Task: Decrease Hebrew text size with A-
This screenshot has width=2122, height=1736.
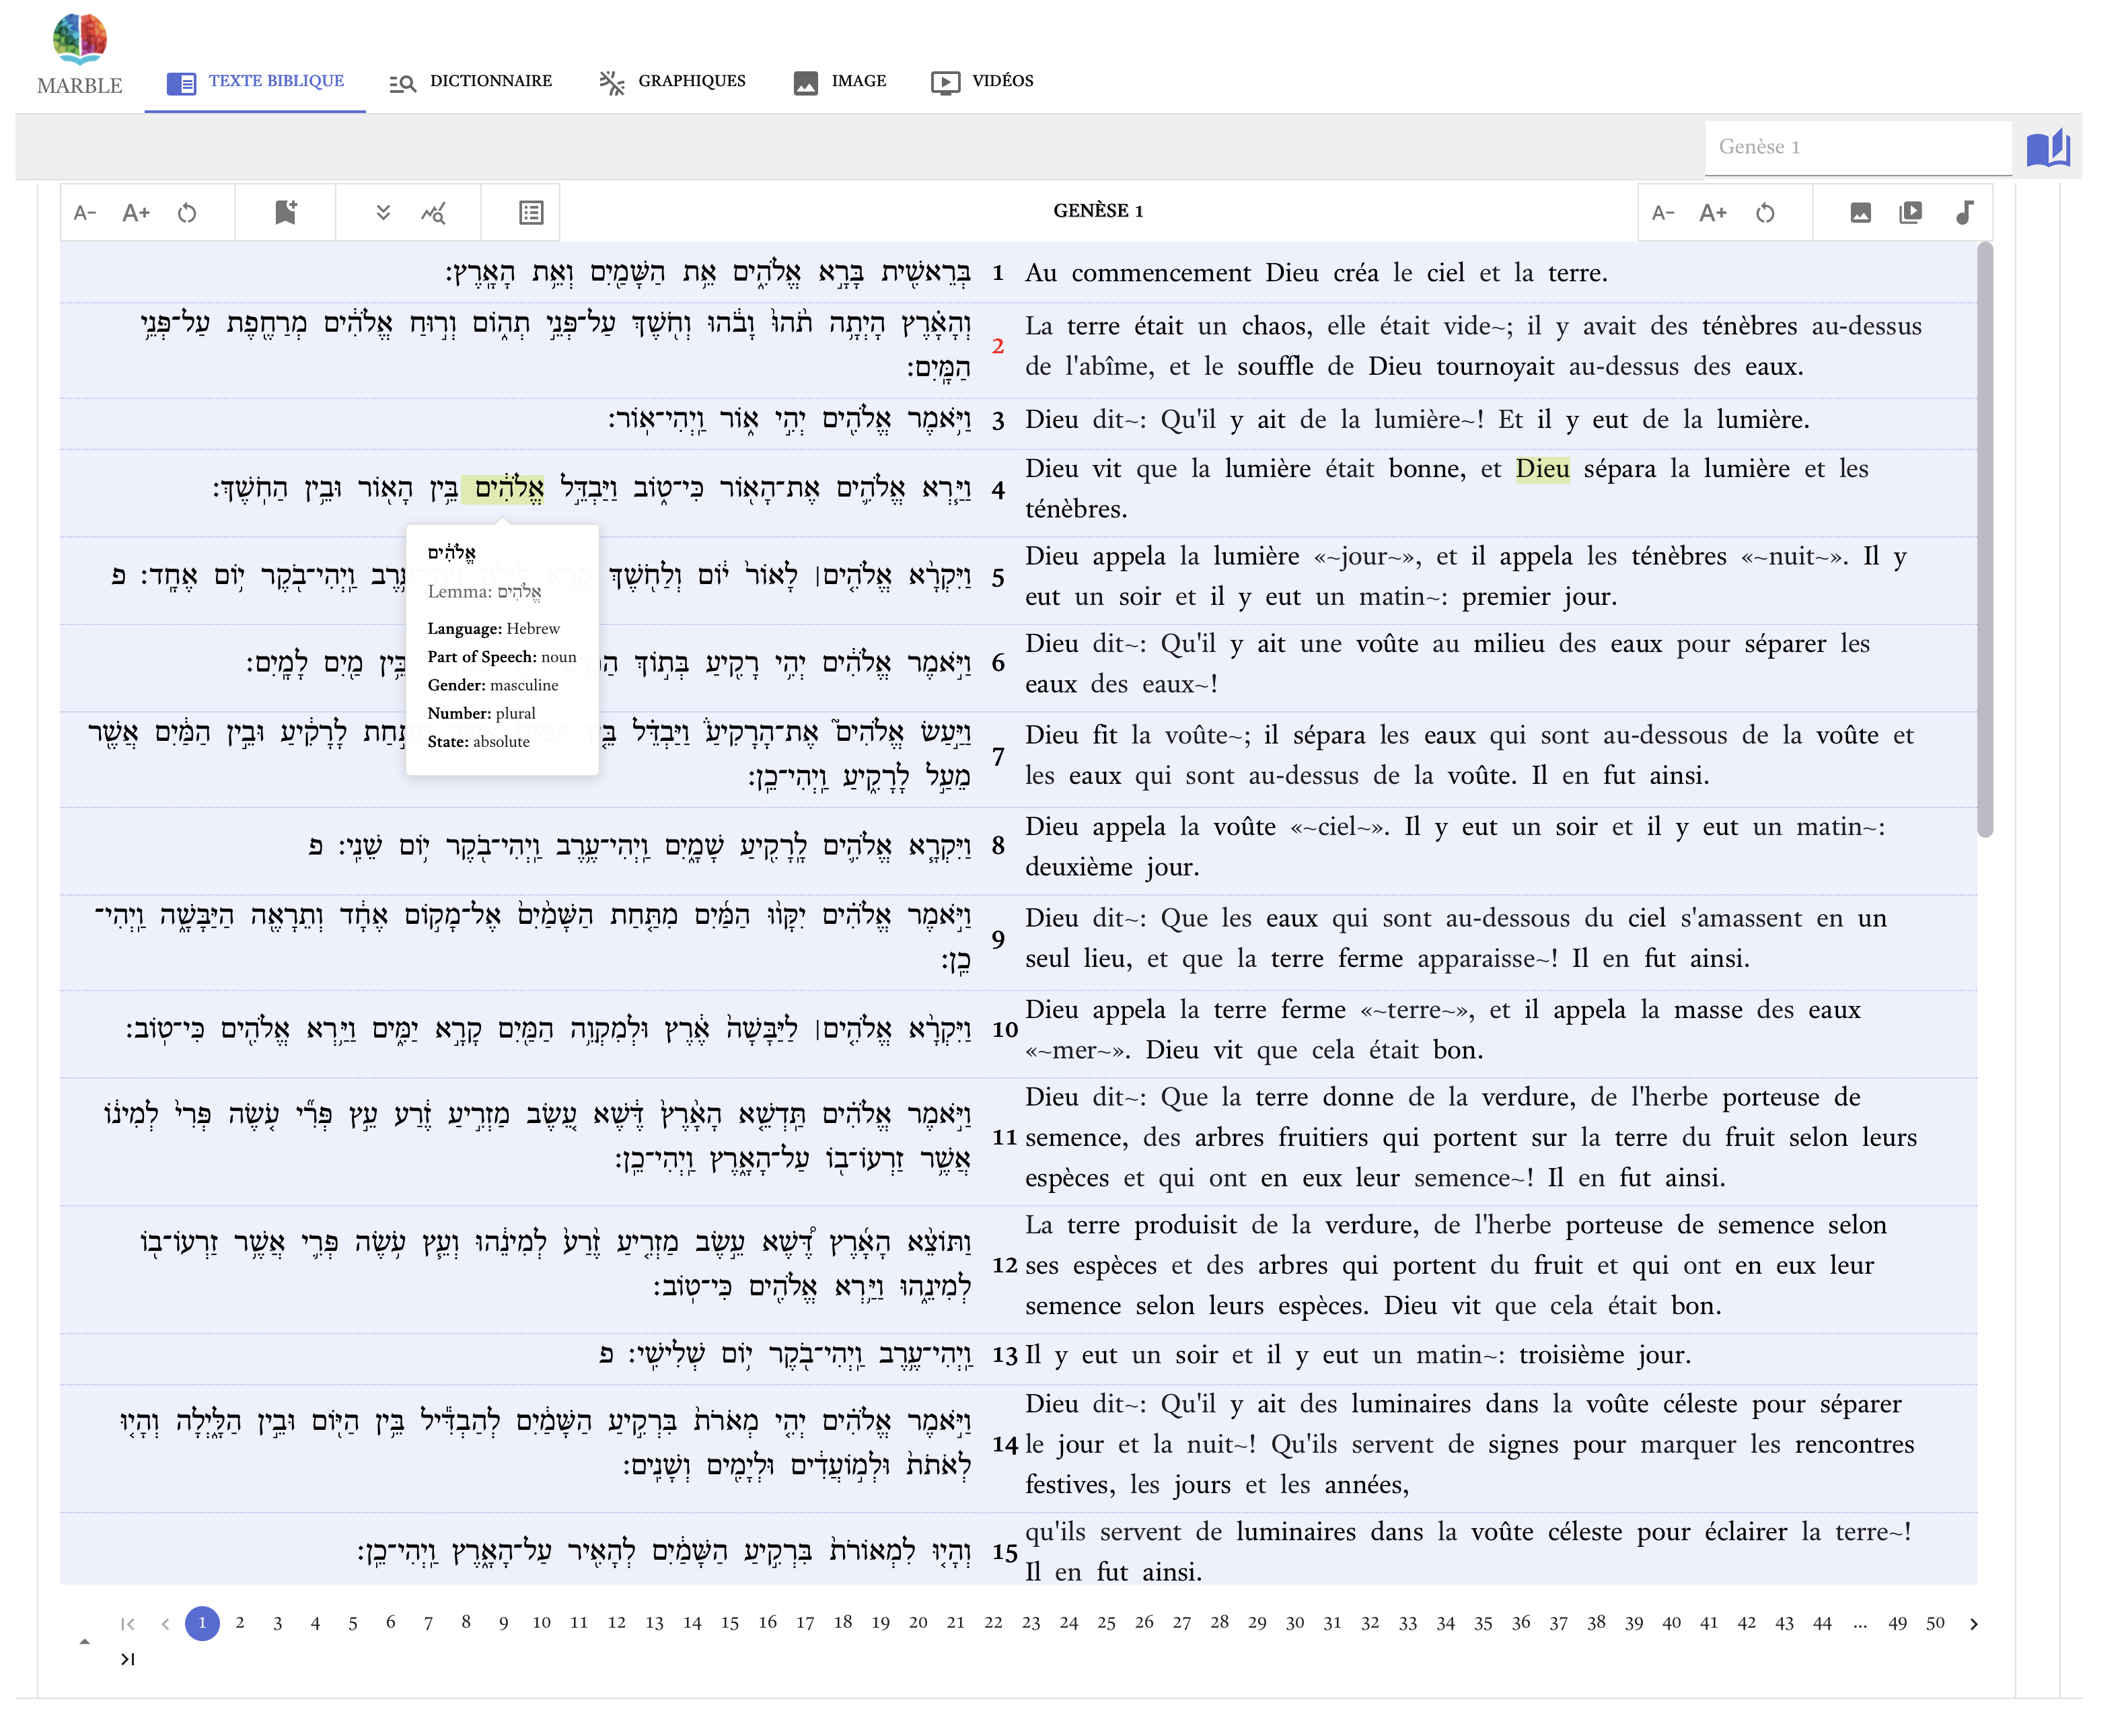Action: (85, 212)
